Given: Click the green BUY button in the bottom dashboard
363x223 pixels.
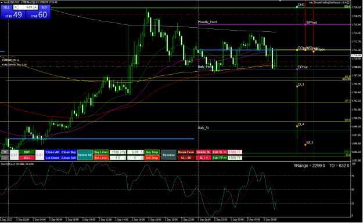Looking at the screenshot, I should 27,152.
